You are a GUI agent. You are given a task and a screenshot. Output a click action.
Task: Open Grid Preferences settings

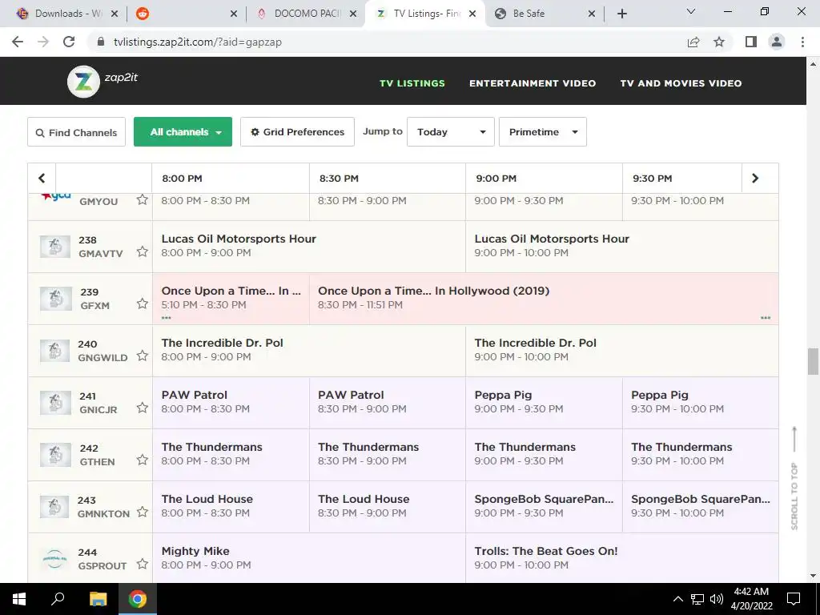[x=297, y=132]
